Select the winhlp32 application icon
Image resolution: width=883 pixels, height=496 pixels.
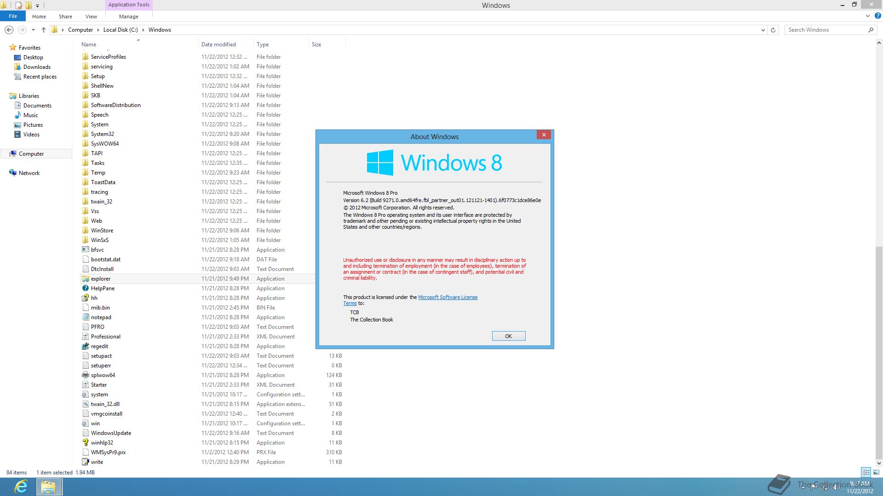[x=86, y=443]
